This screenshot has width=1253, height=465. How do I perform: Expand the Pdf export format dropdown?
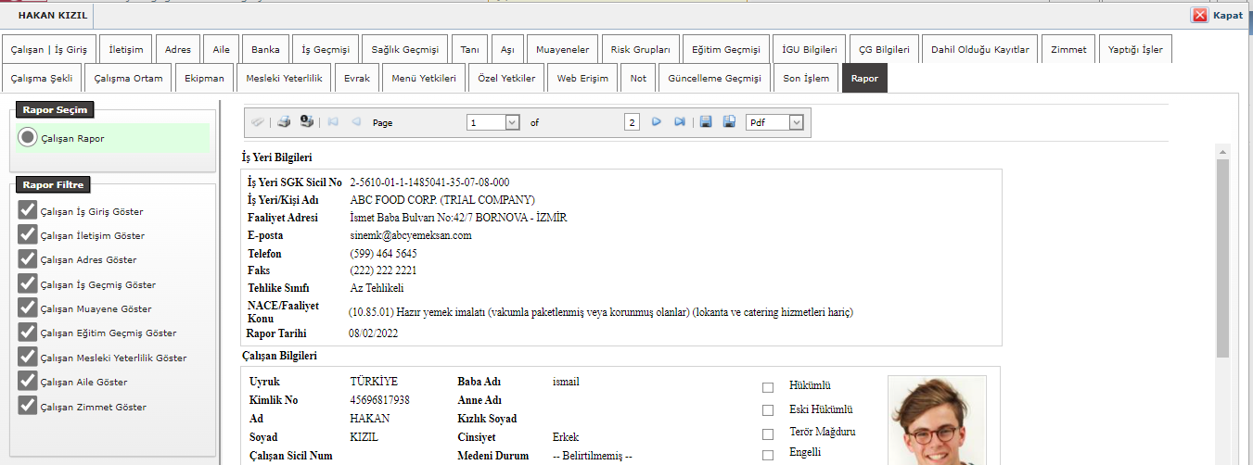click(795, 122)
